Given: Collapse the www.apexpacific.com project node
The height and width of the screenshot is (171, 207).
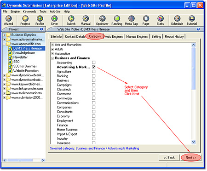Looking at the screenshot, I should 4,44.
